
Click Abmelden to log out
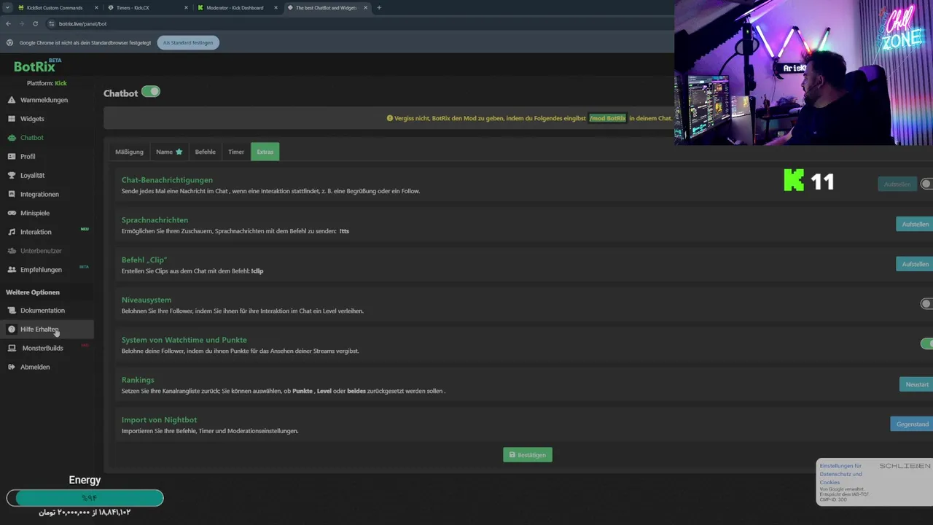(35, 367)
